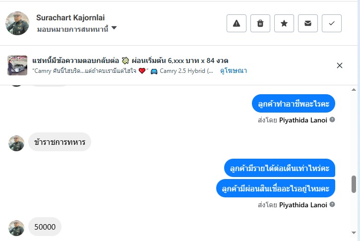
Task: Star this conversation as follow up
Action: tap(284, 23)
